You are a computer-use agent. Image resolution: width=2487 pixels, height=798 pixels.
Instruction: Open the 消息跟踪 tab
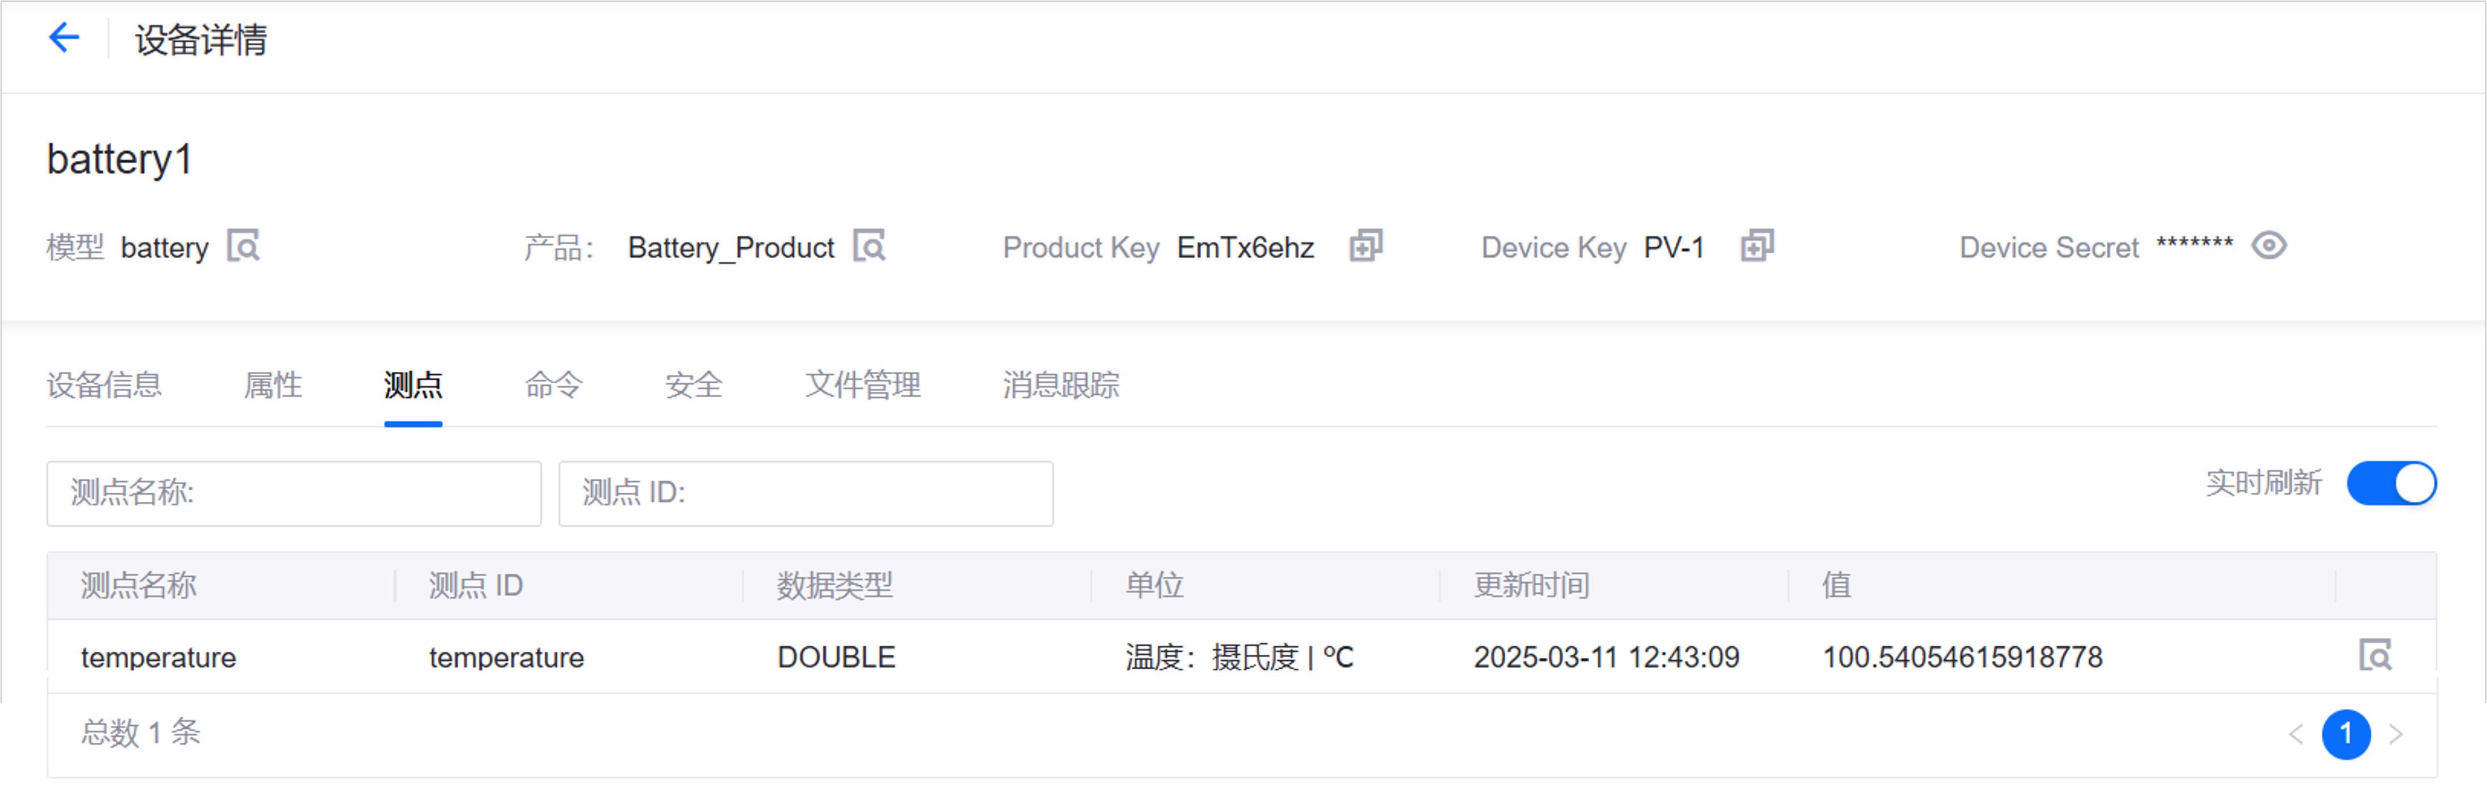pos(1060,385)
